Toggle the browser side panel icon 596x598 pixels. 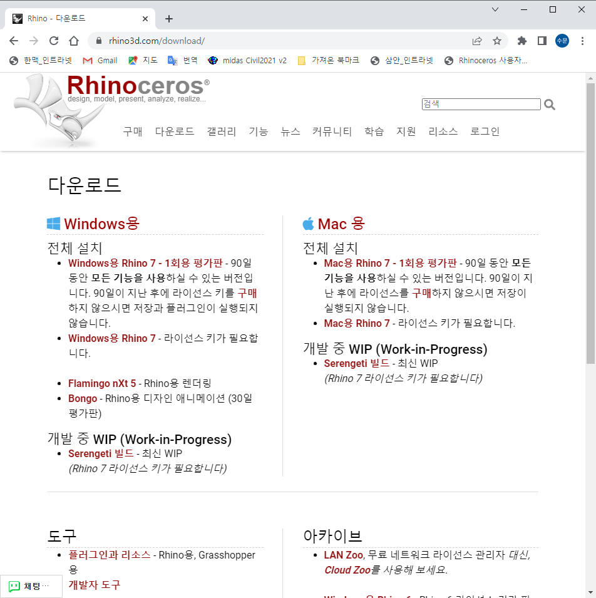pyautogui.click(x=542, y=41)
